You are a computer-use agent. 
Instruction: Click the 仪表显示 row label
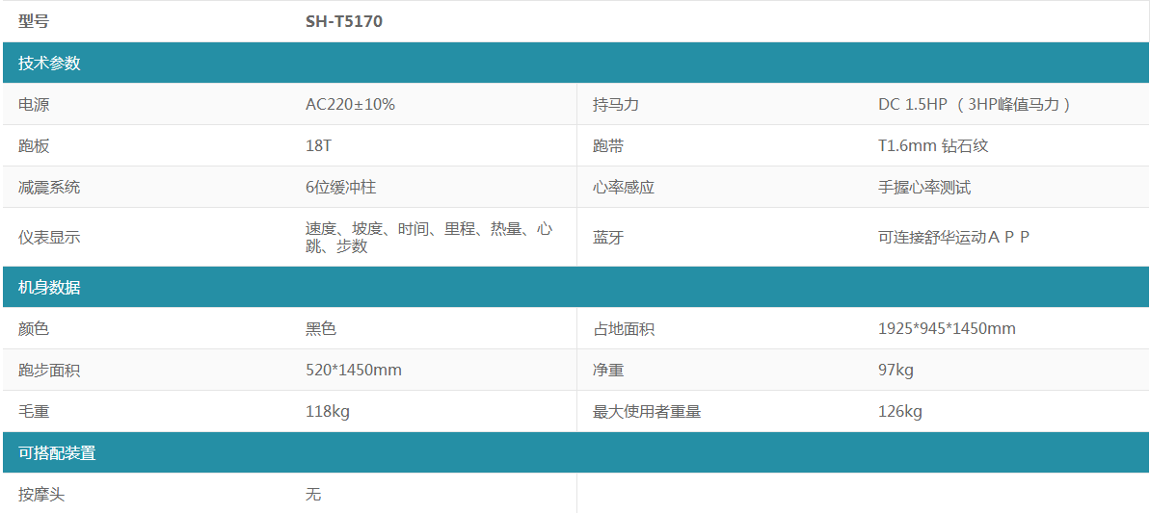49,238
